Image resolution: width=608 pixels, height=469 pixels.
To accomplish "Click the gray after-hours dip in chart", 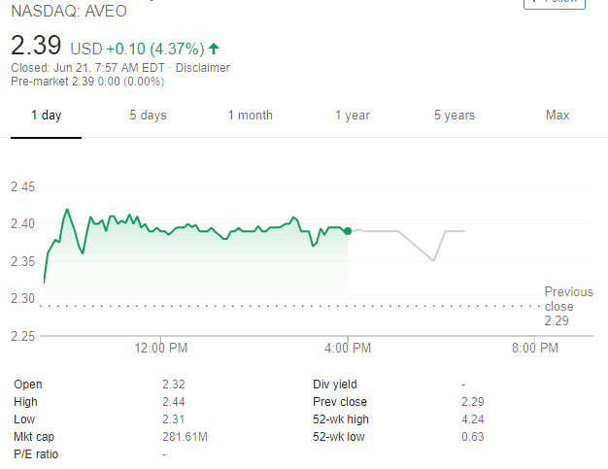I will pos(433,259).
